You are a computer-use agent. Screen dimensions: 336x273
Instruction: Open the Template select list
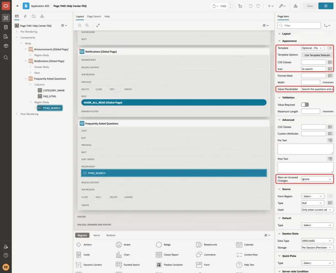[x=313, y=48]
